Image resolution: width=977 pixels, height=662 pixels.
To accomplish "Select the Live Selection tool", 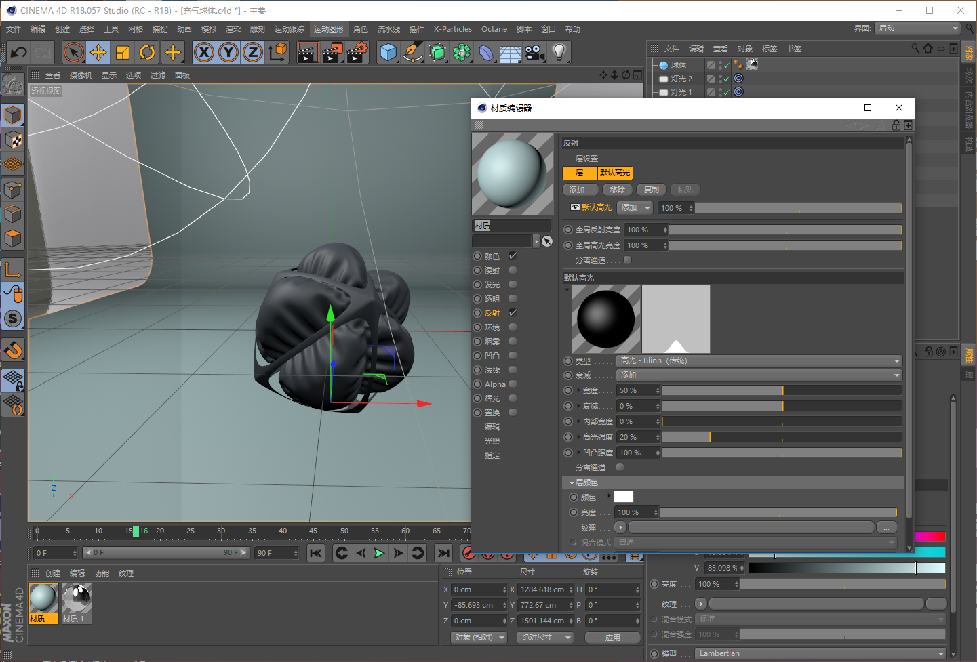I will tap(73, 52).
